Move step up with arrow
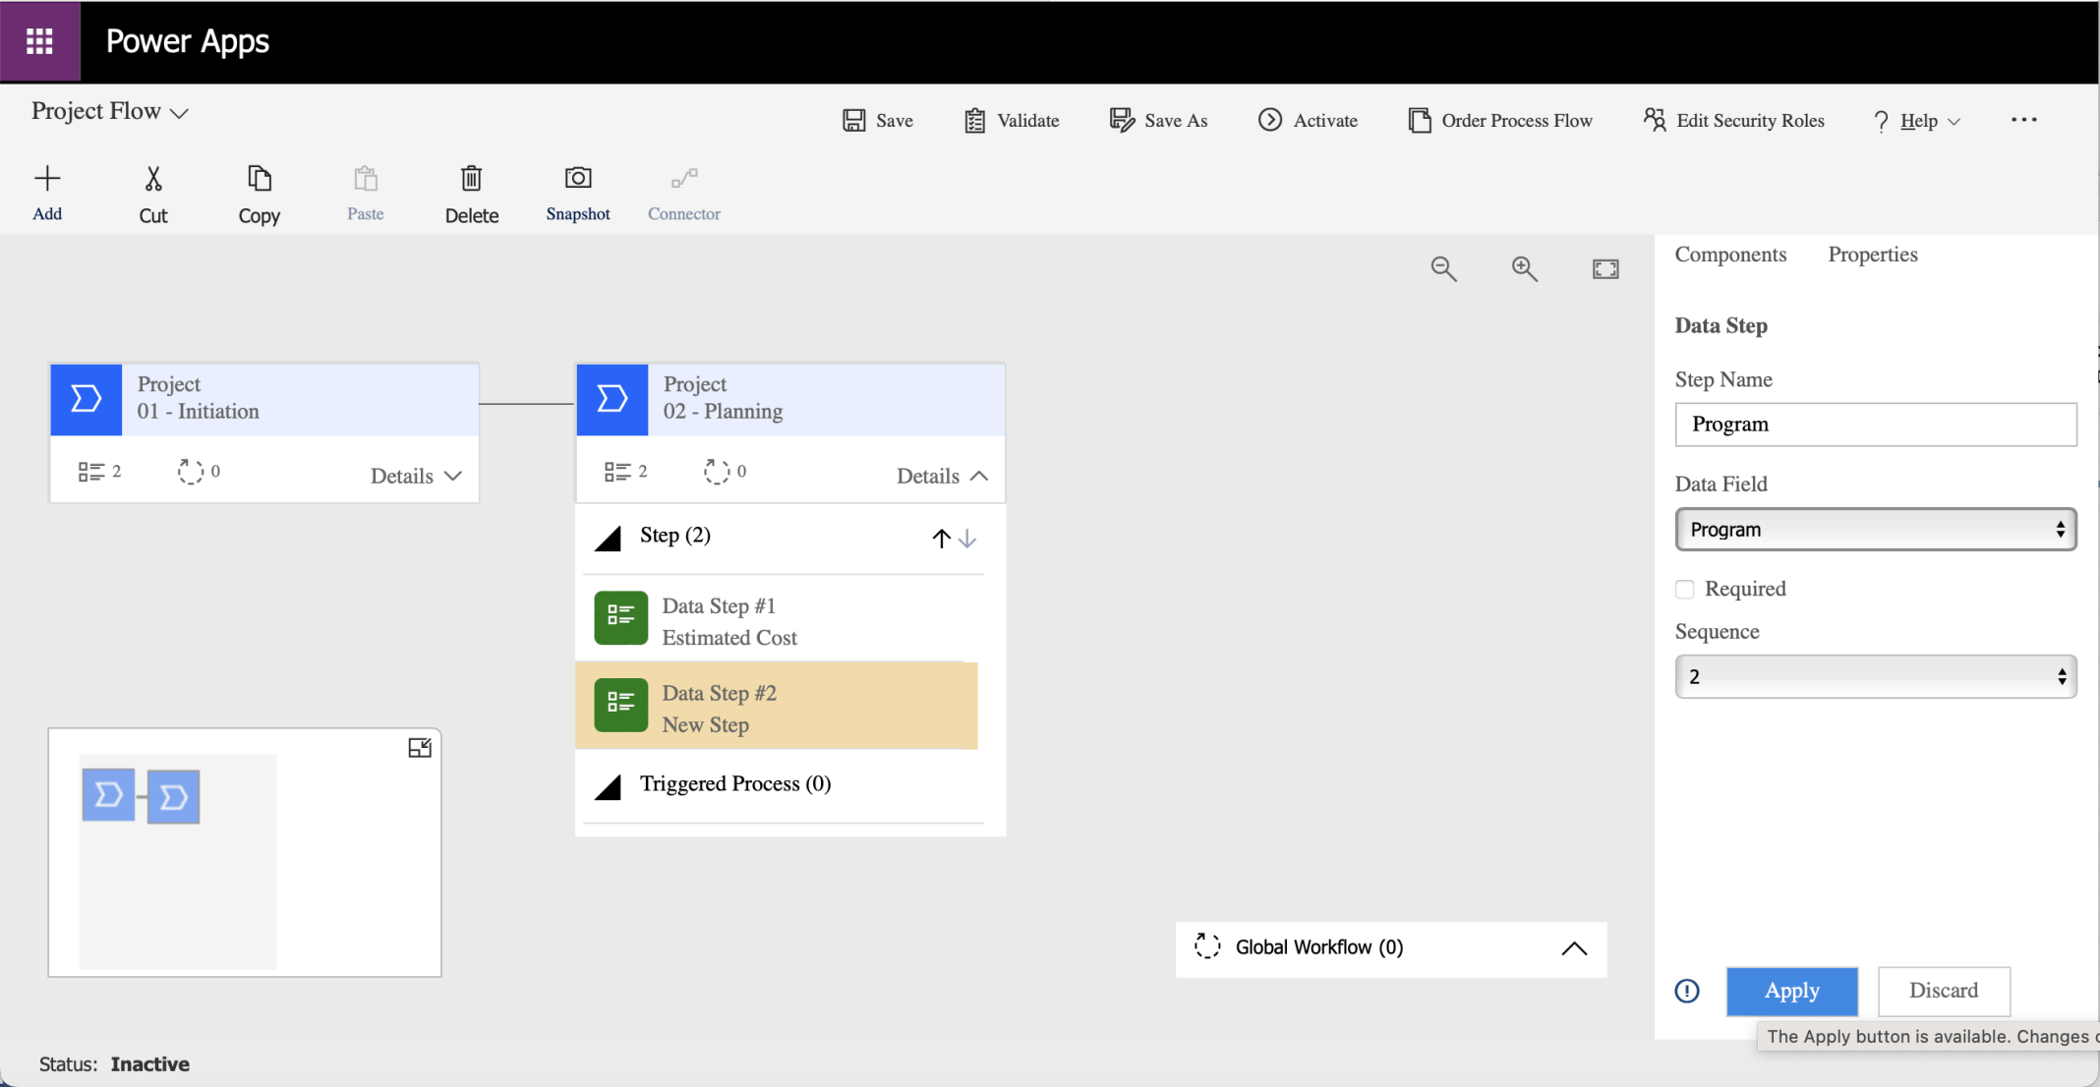The width and height of the screenshot is (2100, 1087). 941,538
